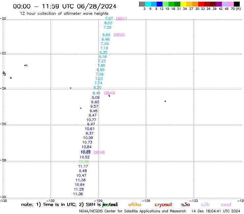Click the 10.77 wave height value

coord(91,120)
